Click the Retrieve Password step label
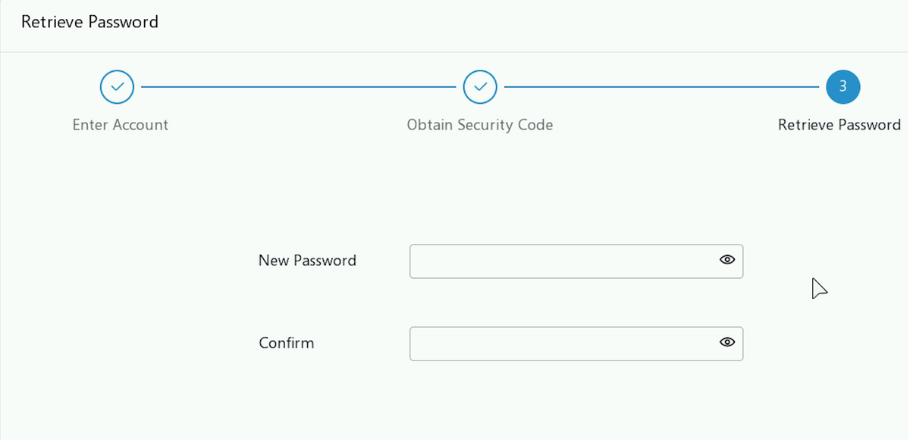The width and height of the screenshot is (910, 440). (839, 125)
